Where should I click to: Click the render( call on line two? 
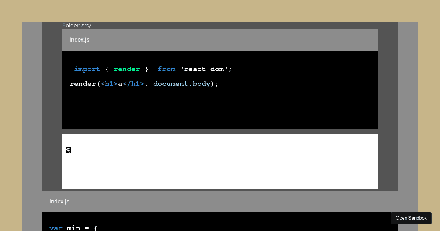(x=85, y=84)
